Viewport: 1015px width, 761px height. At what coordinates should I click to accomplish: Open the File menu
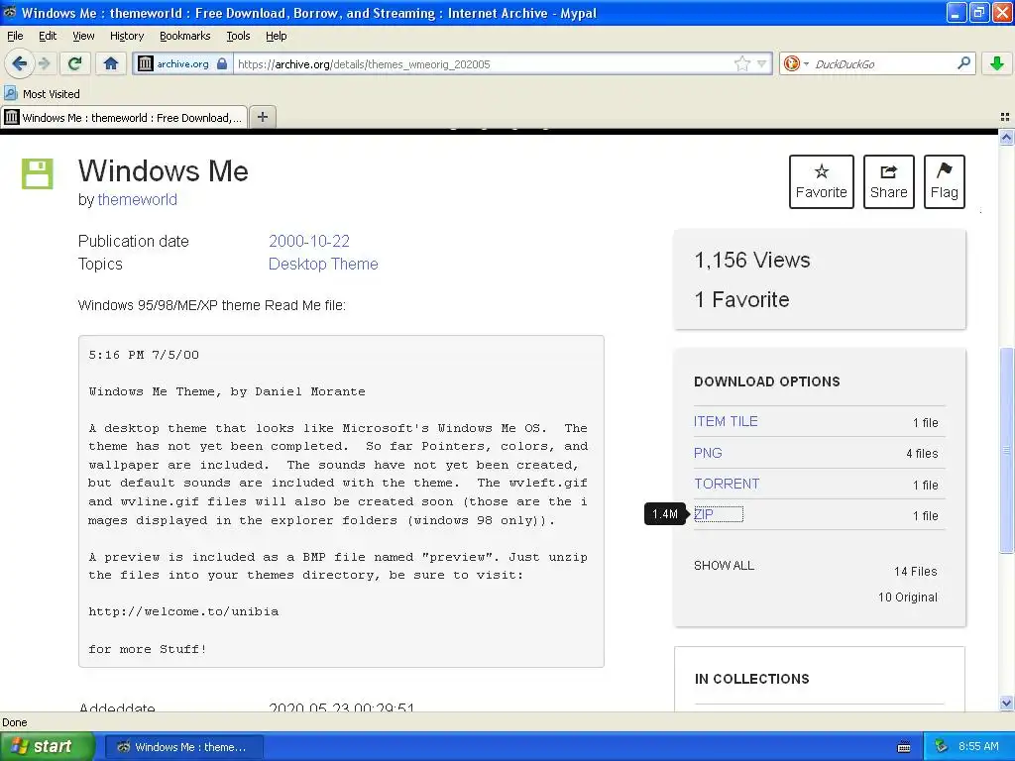15,36
